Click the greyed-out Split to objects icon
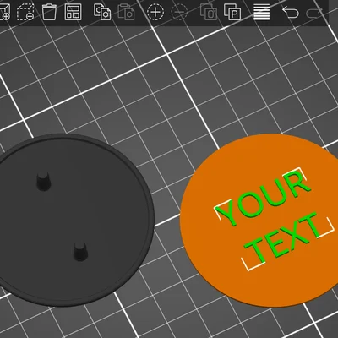The height and width of the screenshot is (338, 338). (x=209, y=12)
